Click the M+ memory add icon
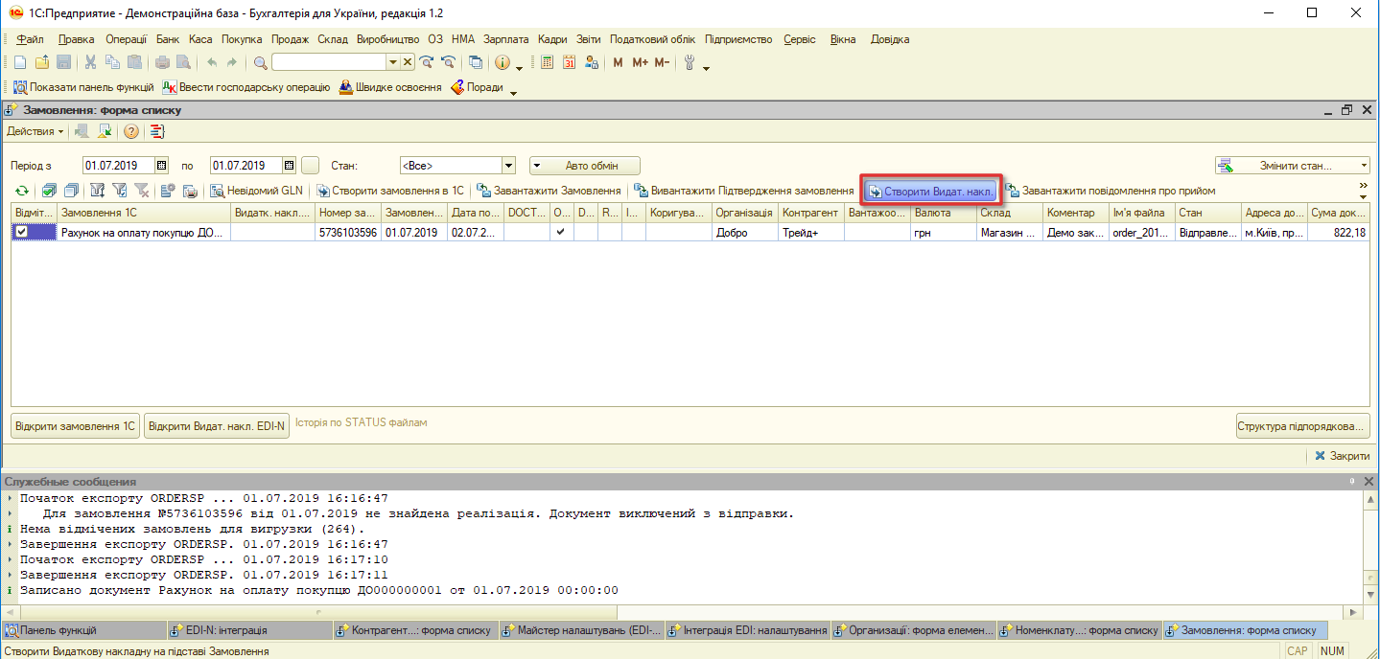 click(x=639, y=62)
